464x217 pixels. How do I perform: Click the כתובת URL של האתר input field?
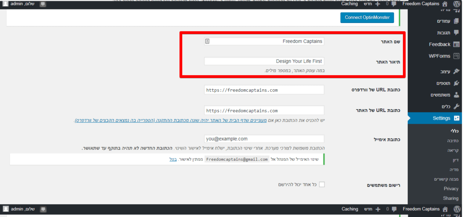(x=264, y=111)
